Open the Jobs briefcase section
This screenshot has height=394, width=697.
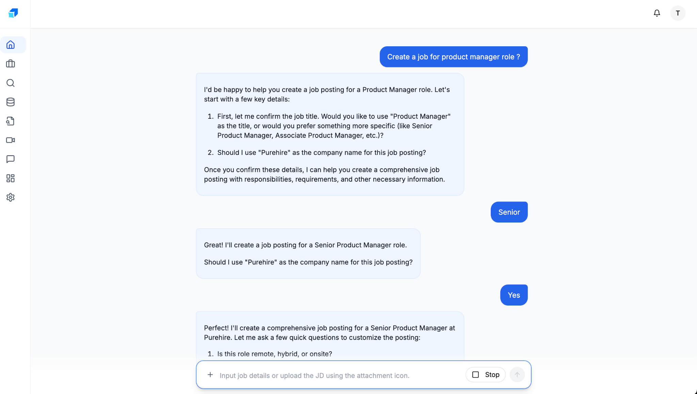click(11, 64)
